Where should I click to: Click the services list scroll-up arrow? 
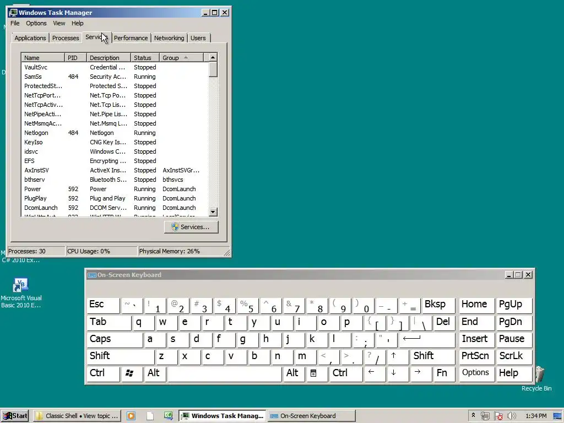point(213,57)
